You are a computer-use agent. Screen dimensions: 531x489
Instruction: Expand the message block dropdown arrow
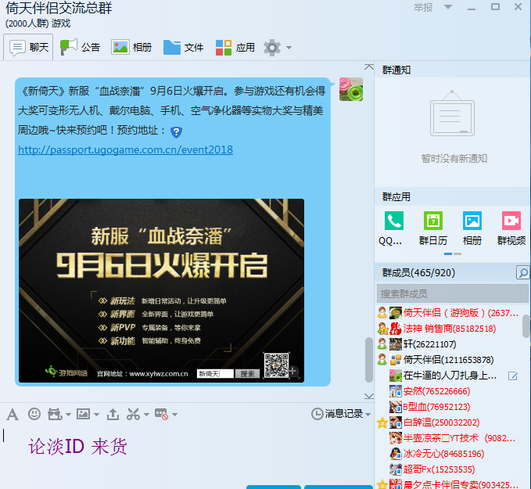pyautogui.click(x=174, y=415)
